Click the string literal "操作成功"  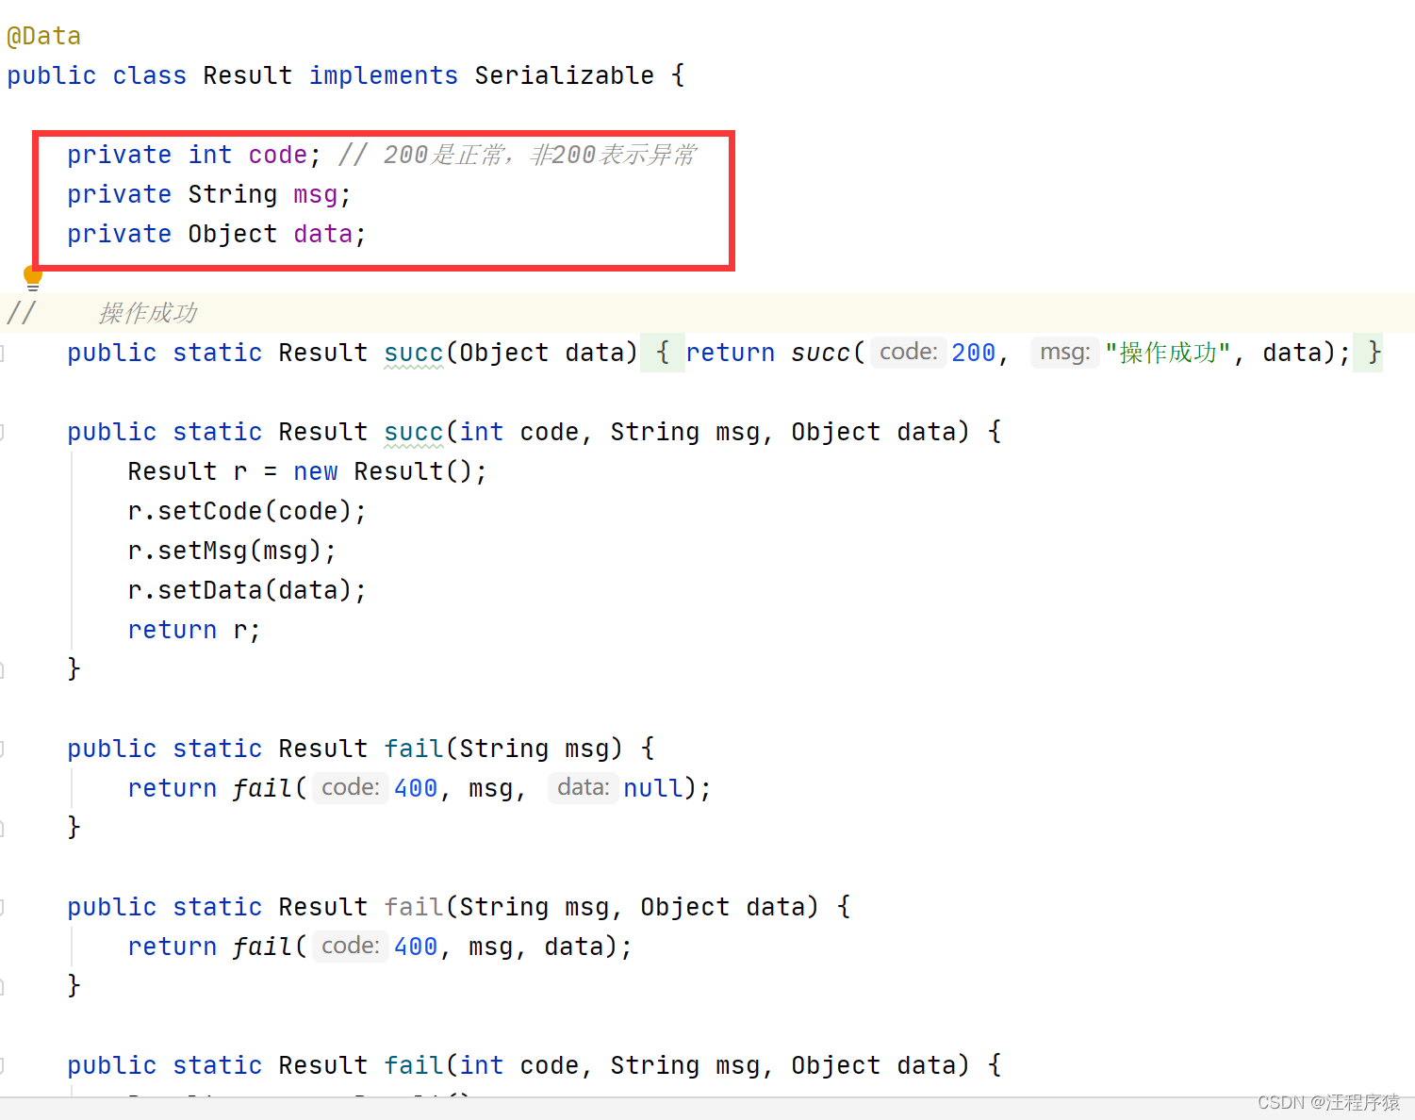[1167, 353]
